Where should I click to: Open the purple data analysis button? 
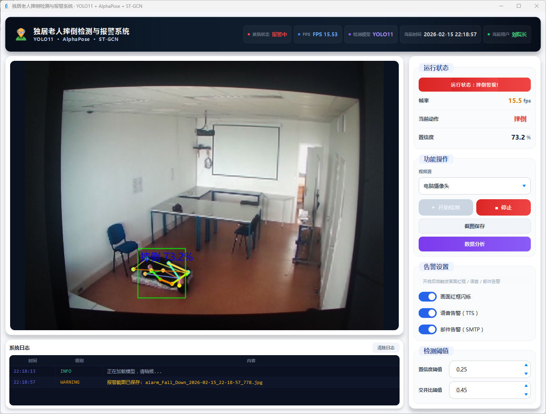(474, 244)
